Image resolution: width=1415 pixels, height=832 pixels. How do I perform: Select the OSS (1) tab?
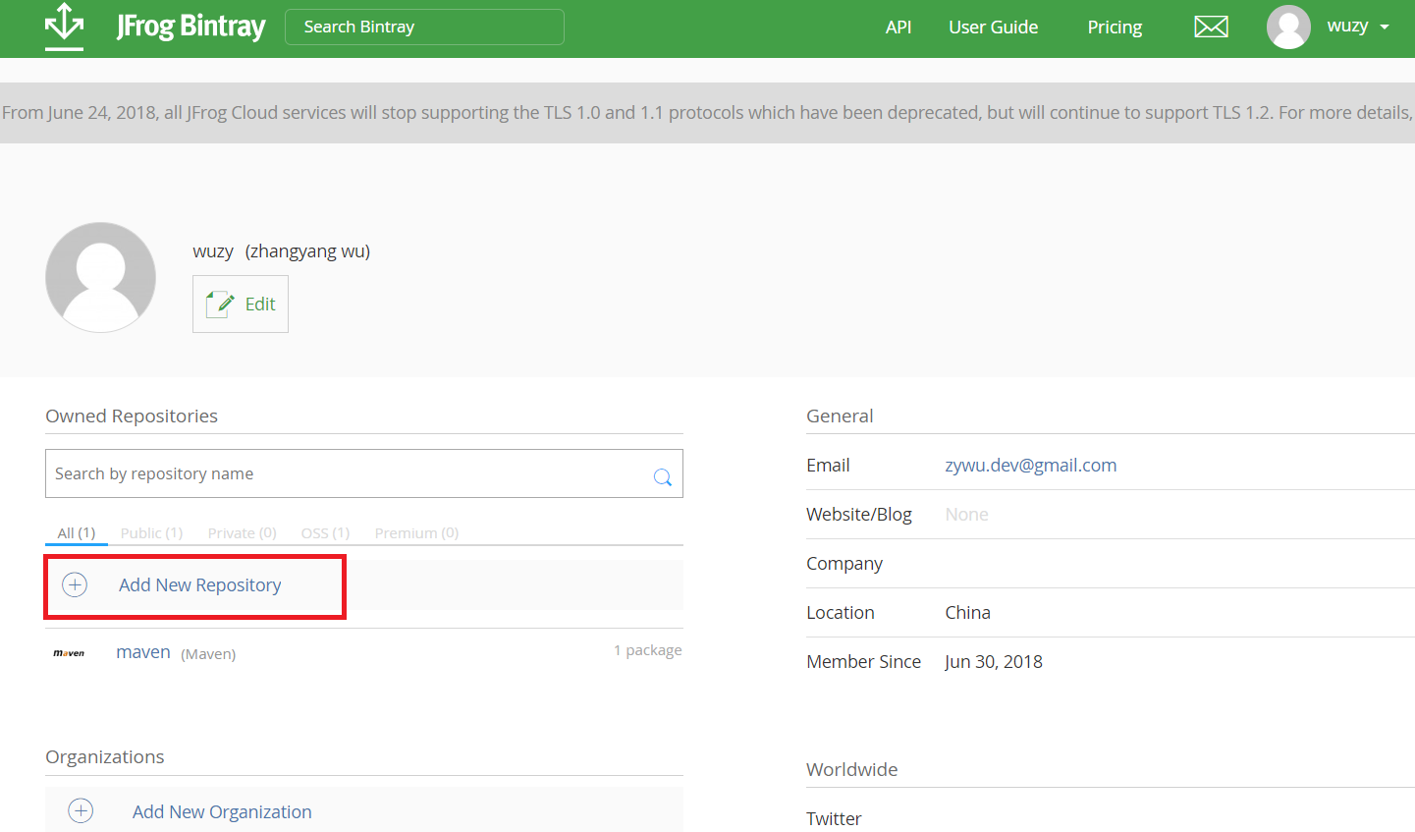click(325, 533)
